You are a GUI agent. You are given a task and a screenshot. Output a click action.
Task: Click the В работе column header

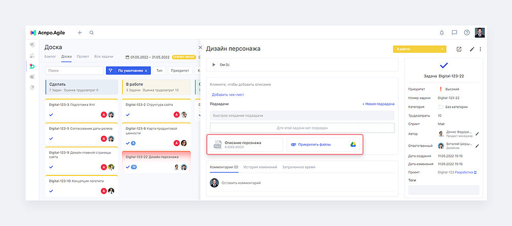[x=156, y=87]
